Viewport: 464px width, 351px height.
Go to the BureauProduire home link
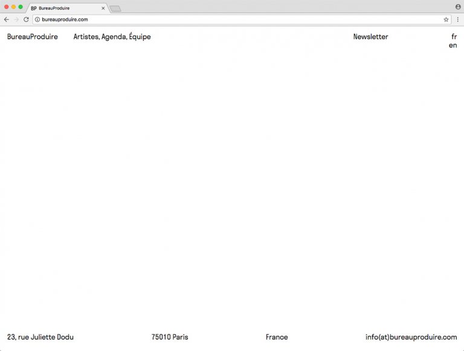[x=33, y=37]
